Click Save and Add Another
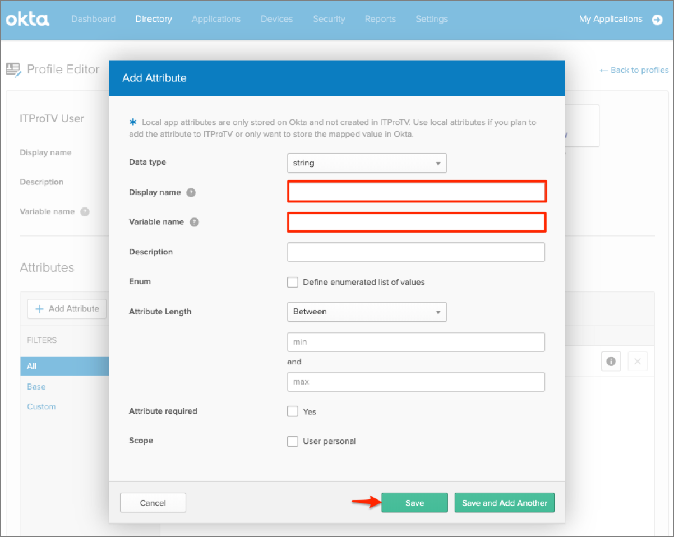 pyautogui.click(x=504, y=503)
